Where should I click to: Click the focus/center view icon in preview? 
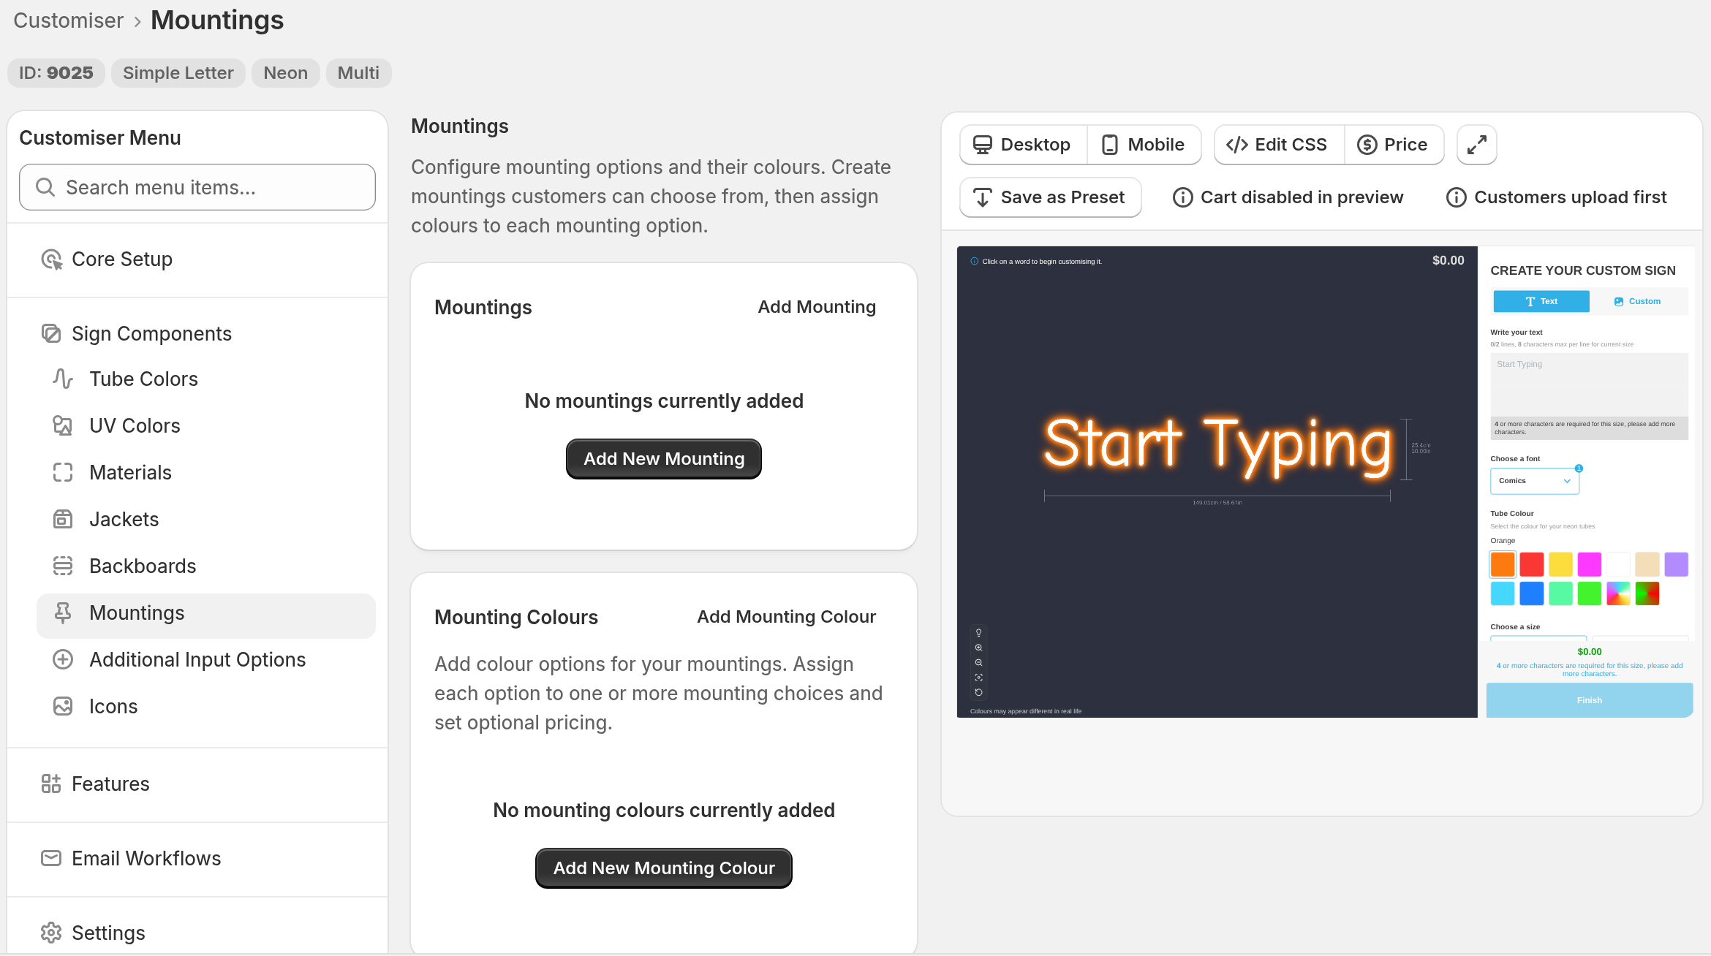click(x=978, y=678)
